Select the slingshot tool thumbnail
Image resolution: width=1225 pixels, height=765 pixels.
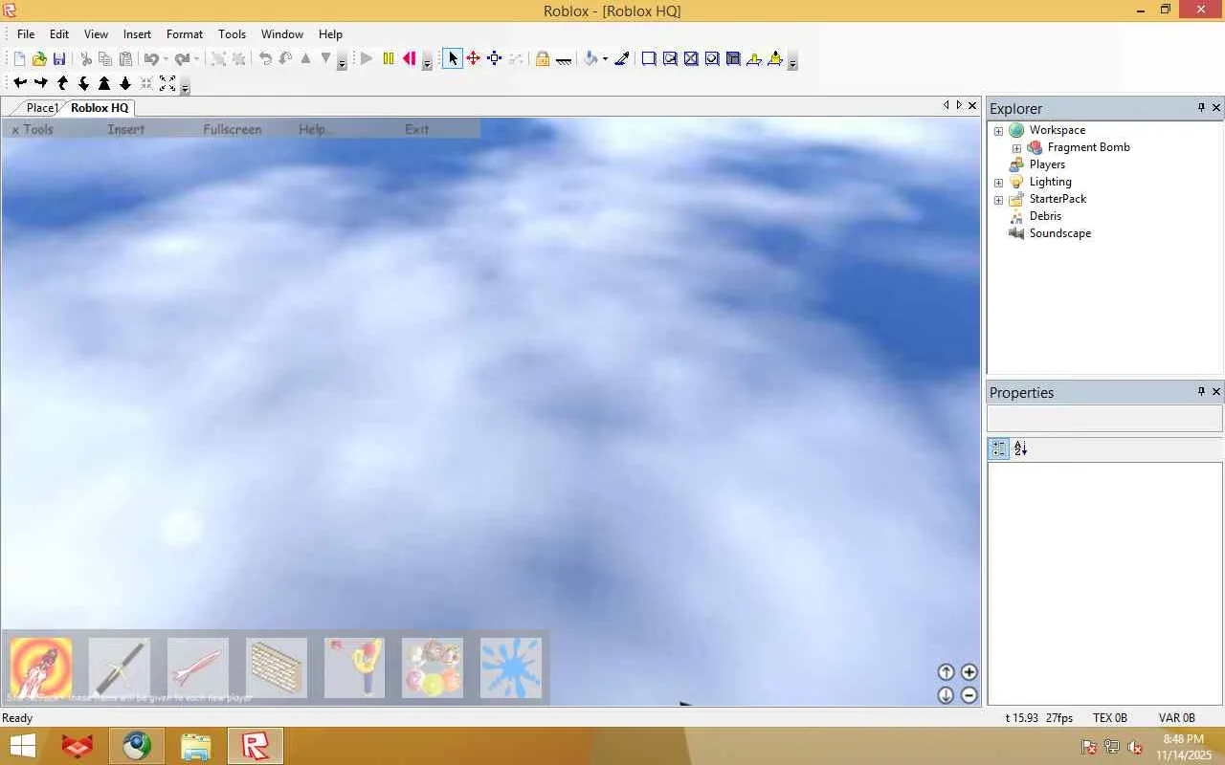[355, 667]
